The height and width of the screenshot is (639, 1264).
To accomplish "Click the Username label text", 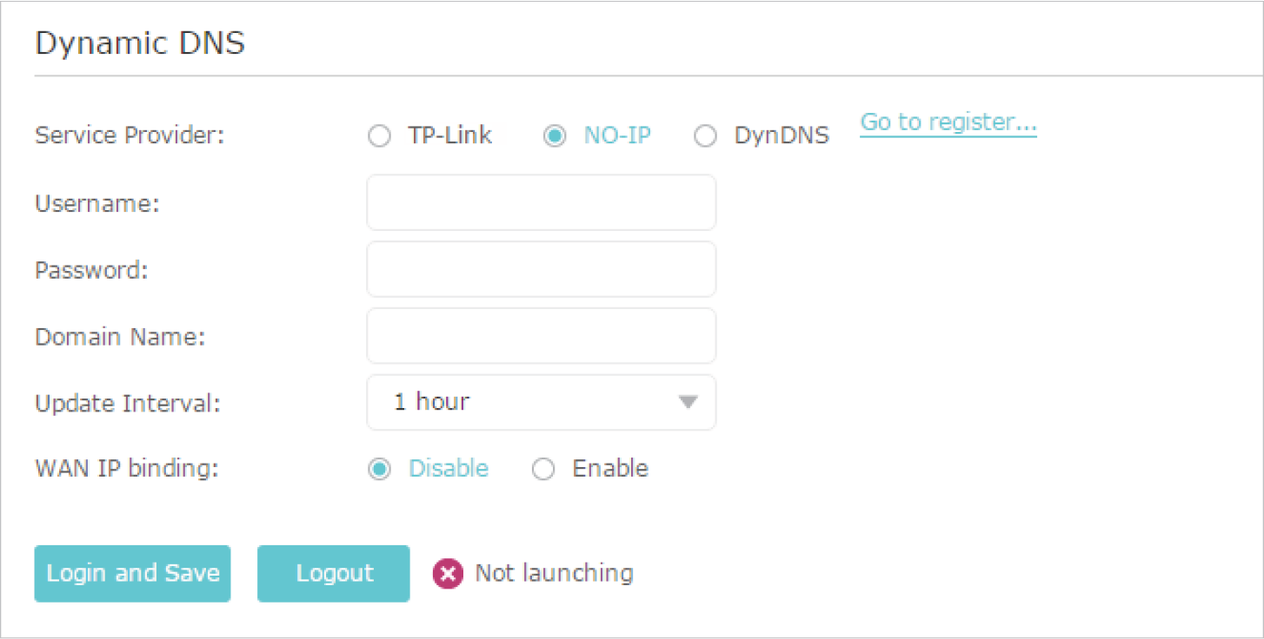I will [96, 203].
